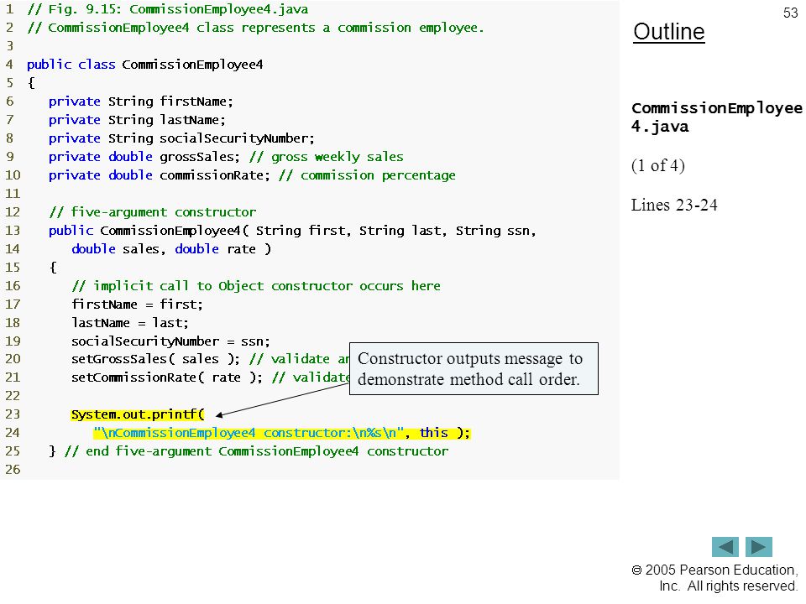Click the "Constructor outputs message" callout text

[470, 369]
